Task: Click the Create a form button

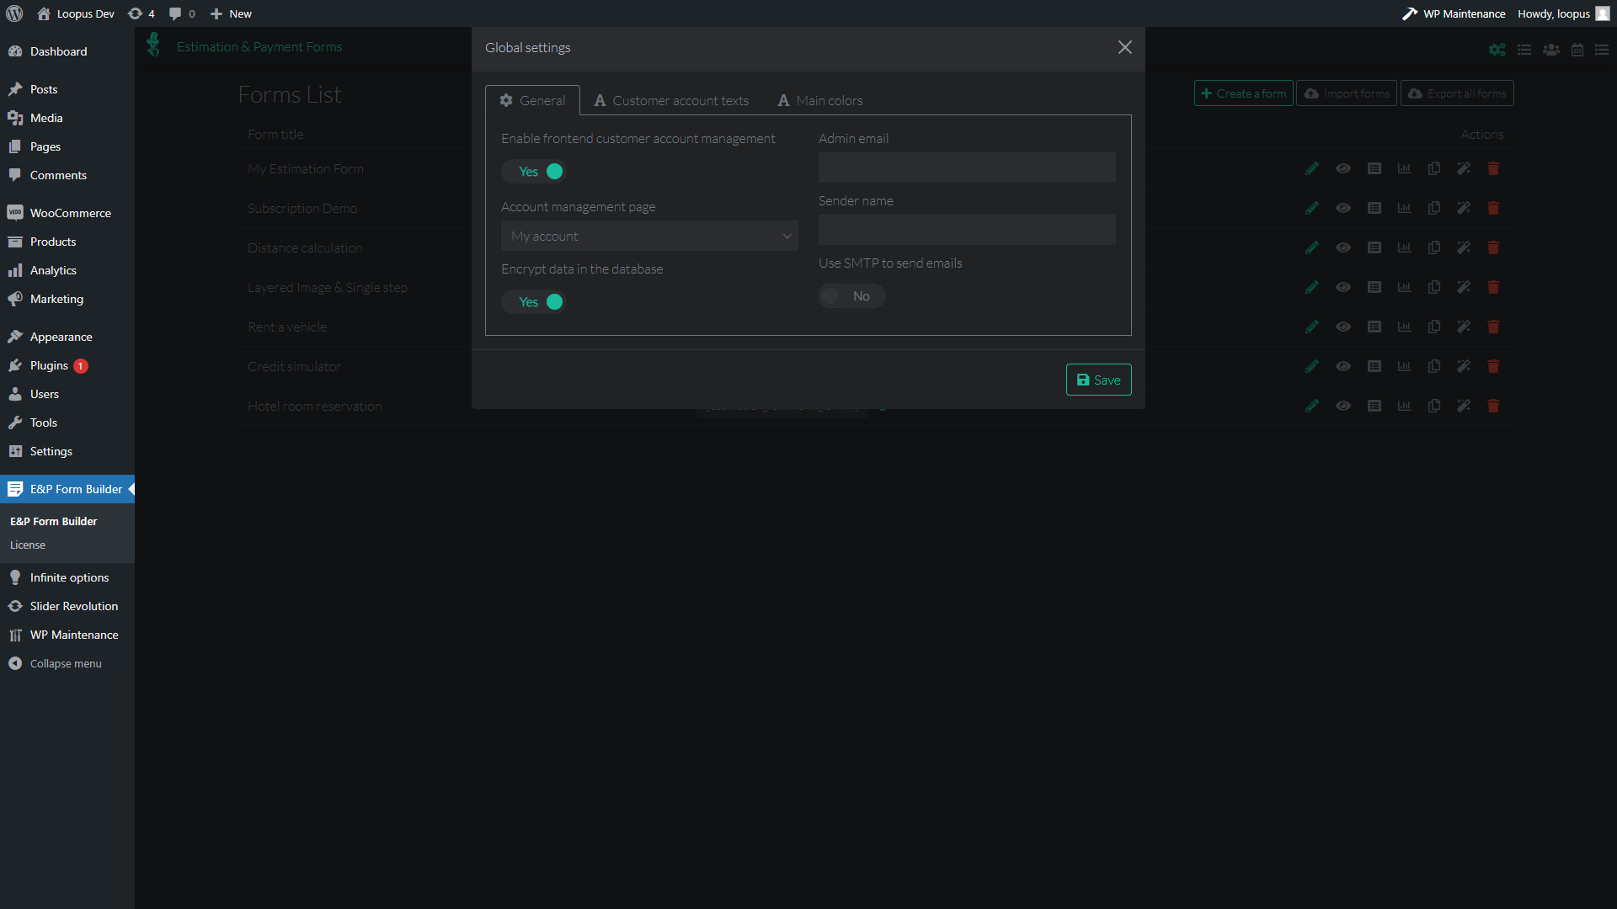Action: [x=1243, y=93]
